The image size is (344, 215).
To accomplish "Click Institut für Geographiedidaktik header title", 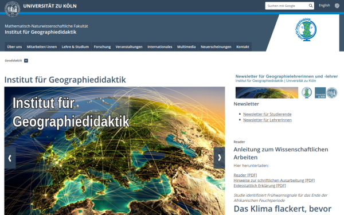I will tap(41, 32).
